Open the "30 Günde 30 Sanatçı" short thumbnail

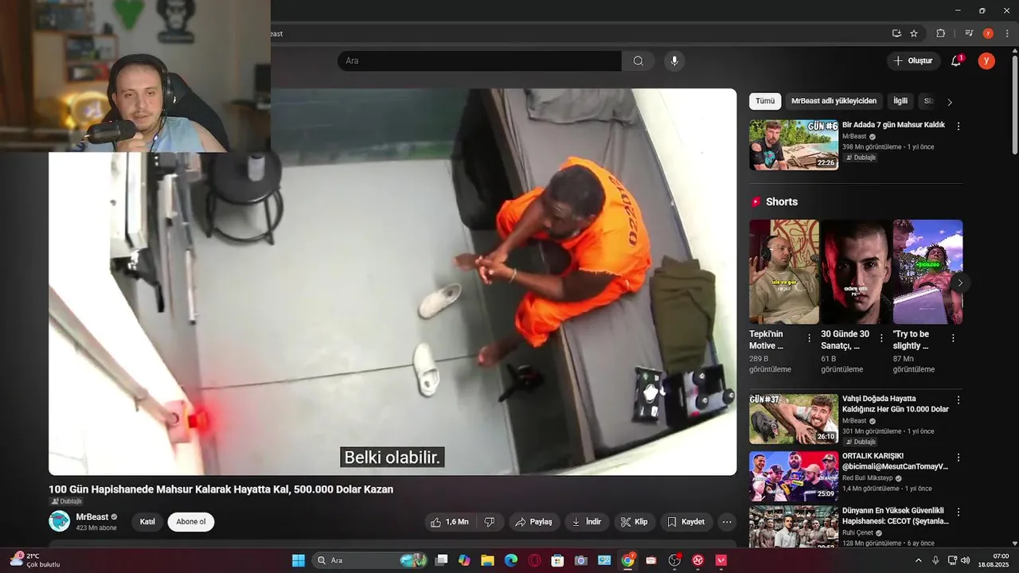856,271
